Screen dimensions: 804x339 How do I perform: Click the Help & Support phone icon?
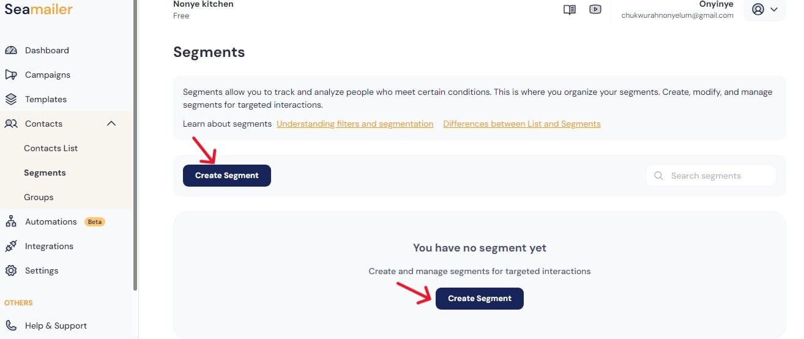pyautogui.click(x=11, y=326)
